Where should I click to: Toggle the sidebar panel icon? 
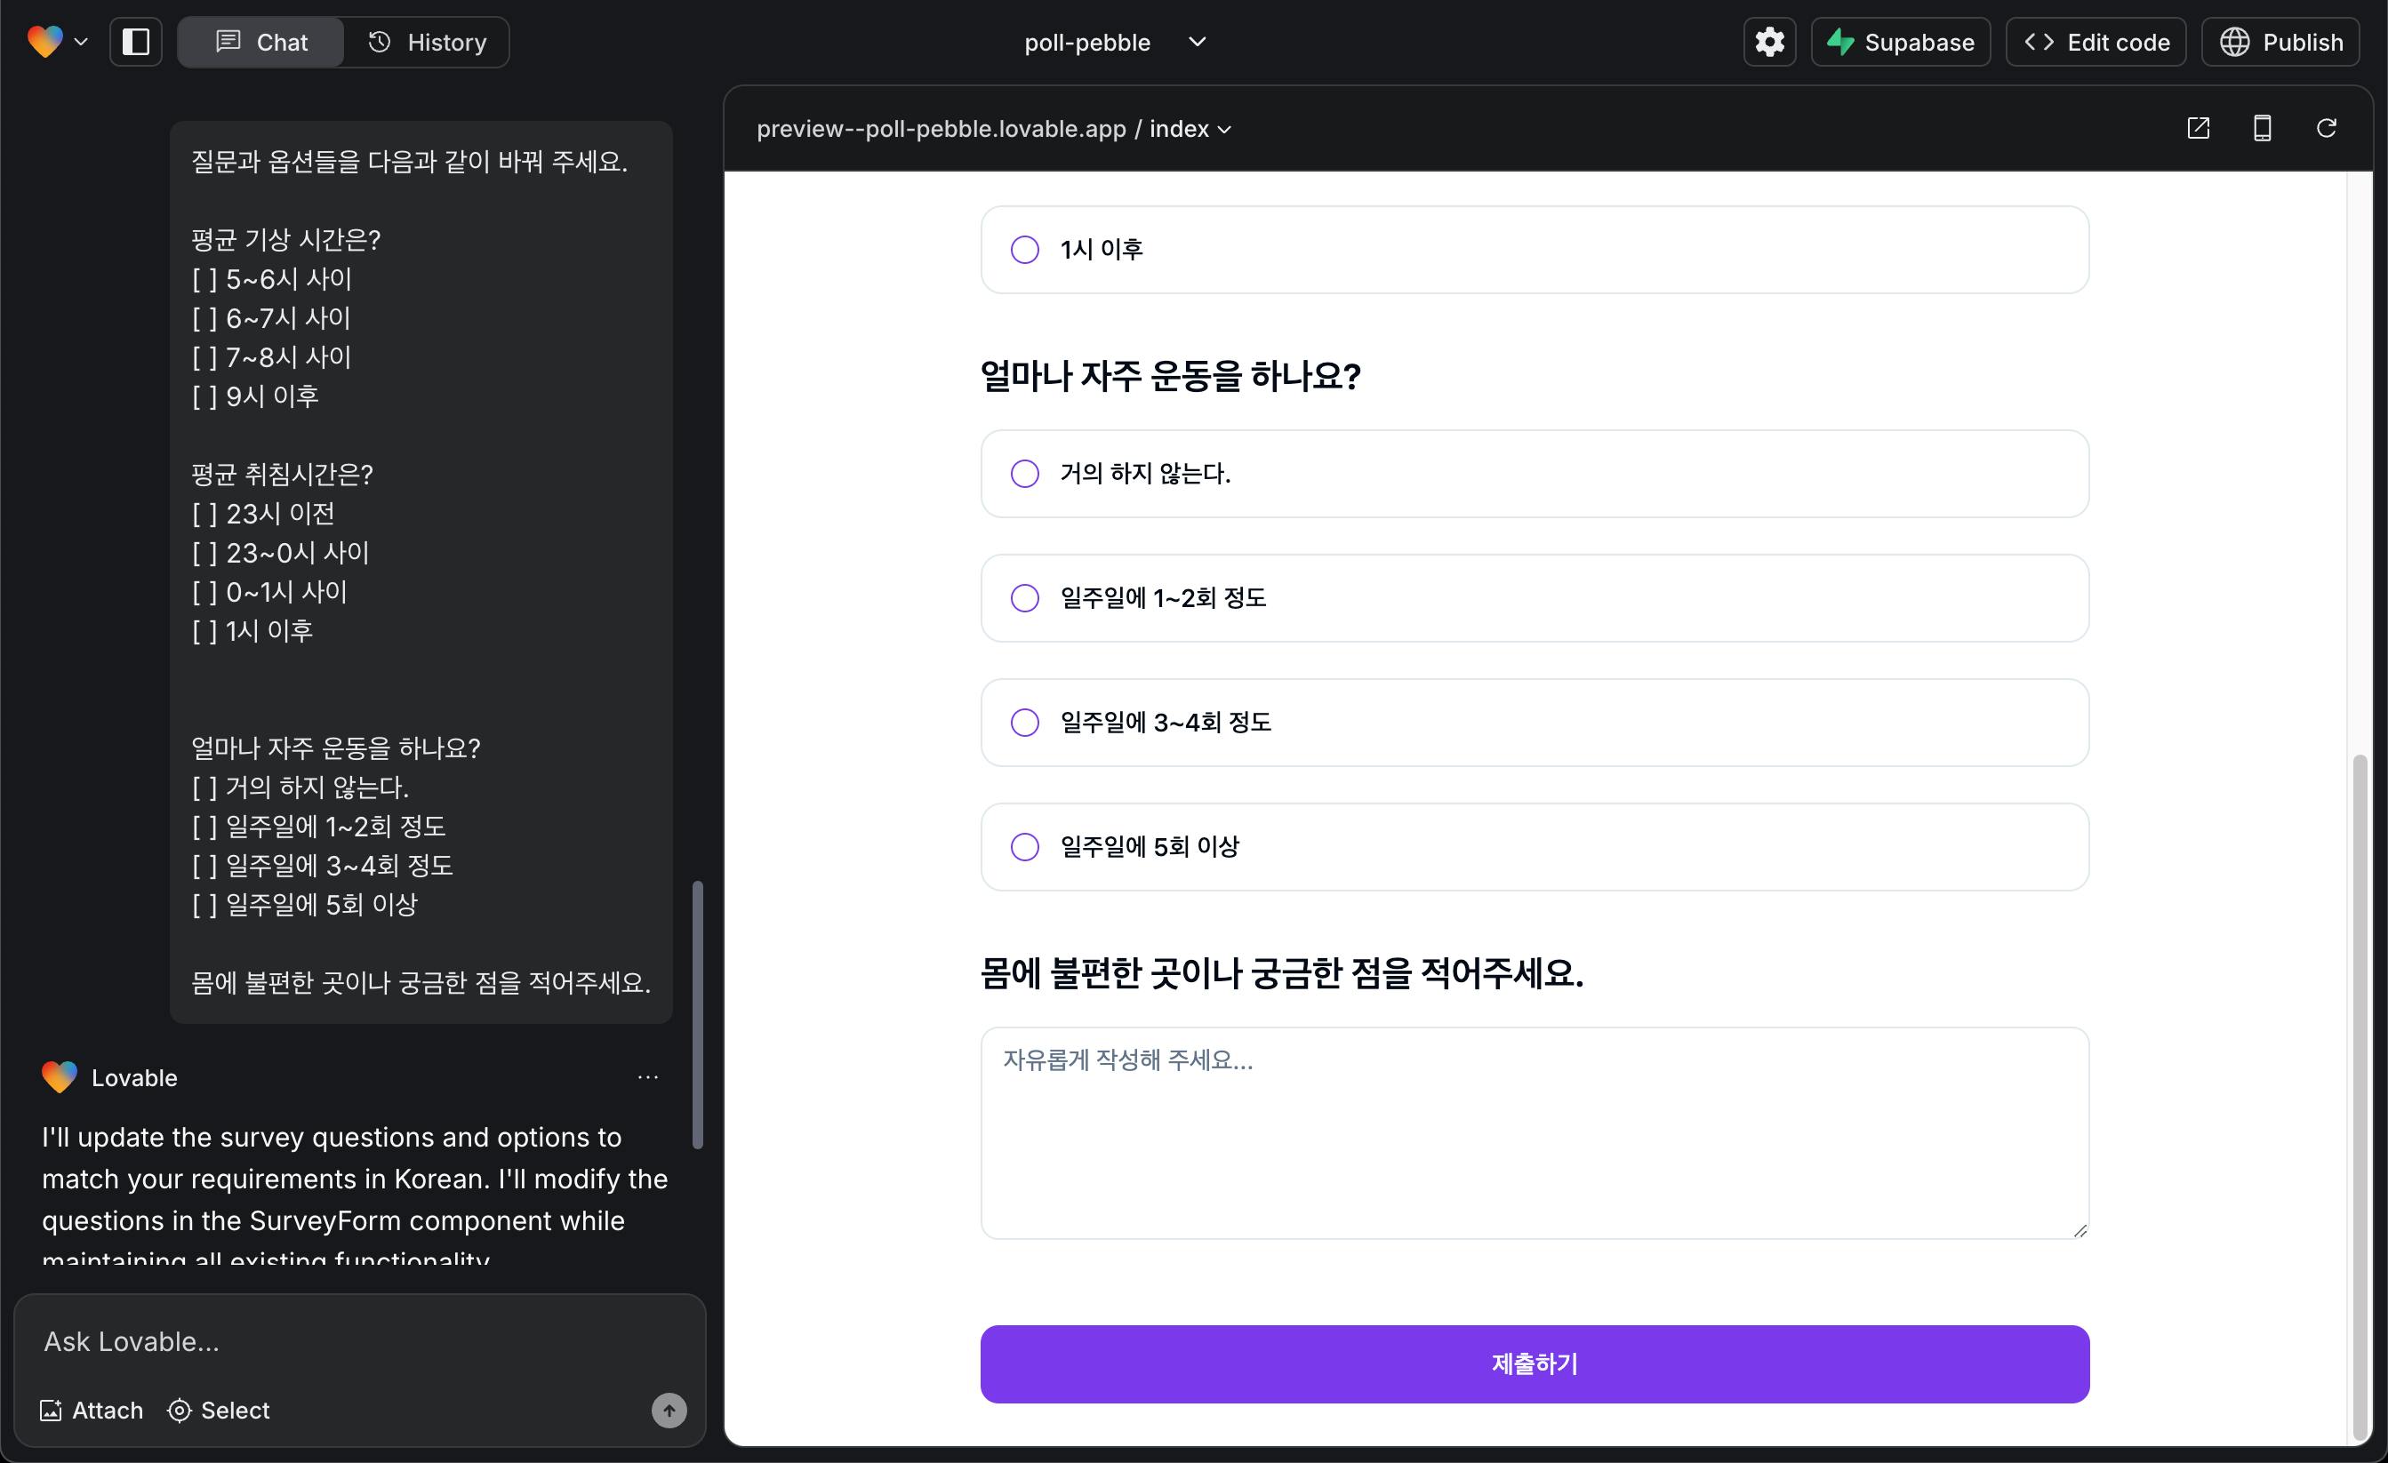coord(136,42)
